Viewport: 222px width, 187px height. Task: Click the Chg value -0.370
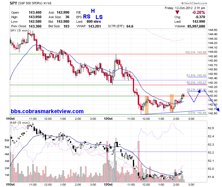pyautogui.click(x=200, y=17)
